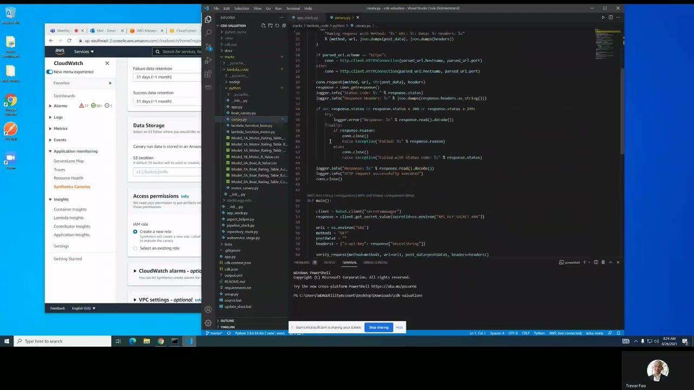
Task: Kill the terminal with the trash icon
Action: [x=602, y=262]
